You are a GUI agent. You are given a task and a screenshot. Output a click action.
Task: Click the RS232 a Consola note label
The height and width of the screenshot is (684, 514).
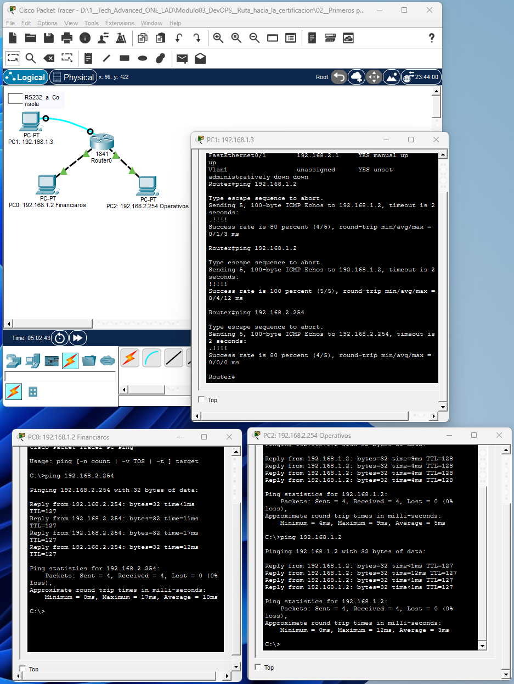point(42,101)
